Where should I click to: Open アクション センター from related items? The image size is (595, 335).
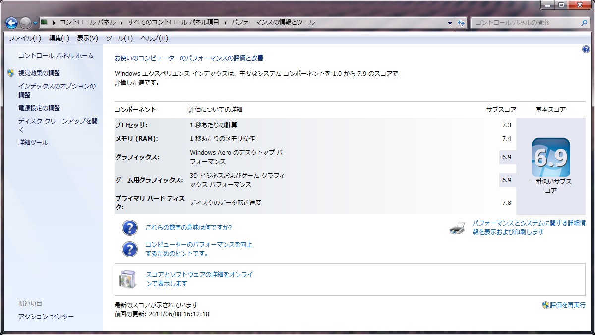[46, 317]
